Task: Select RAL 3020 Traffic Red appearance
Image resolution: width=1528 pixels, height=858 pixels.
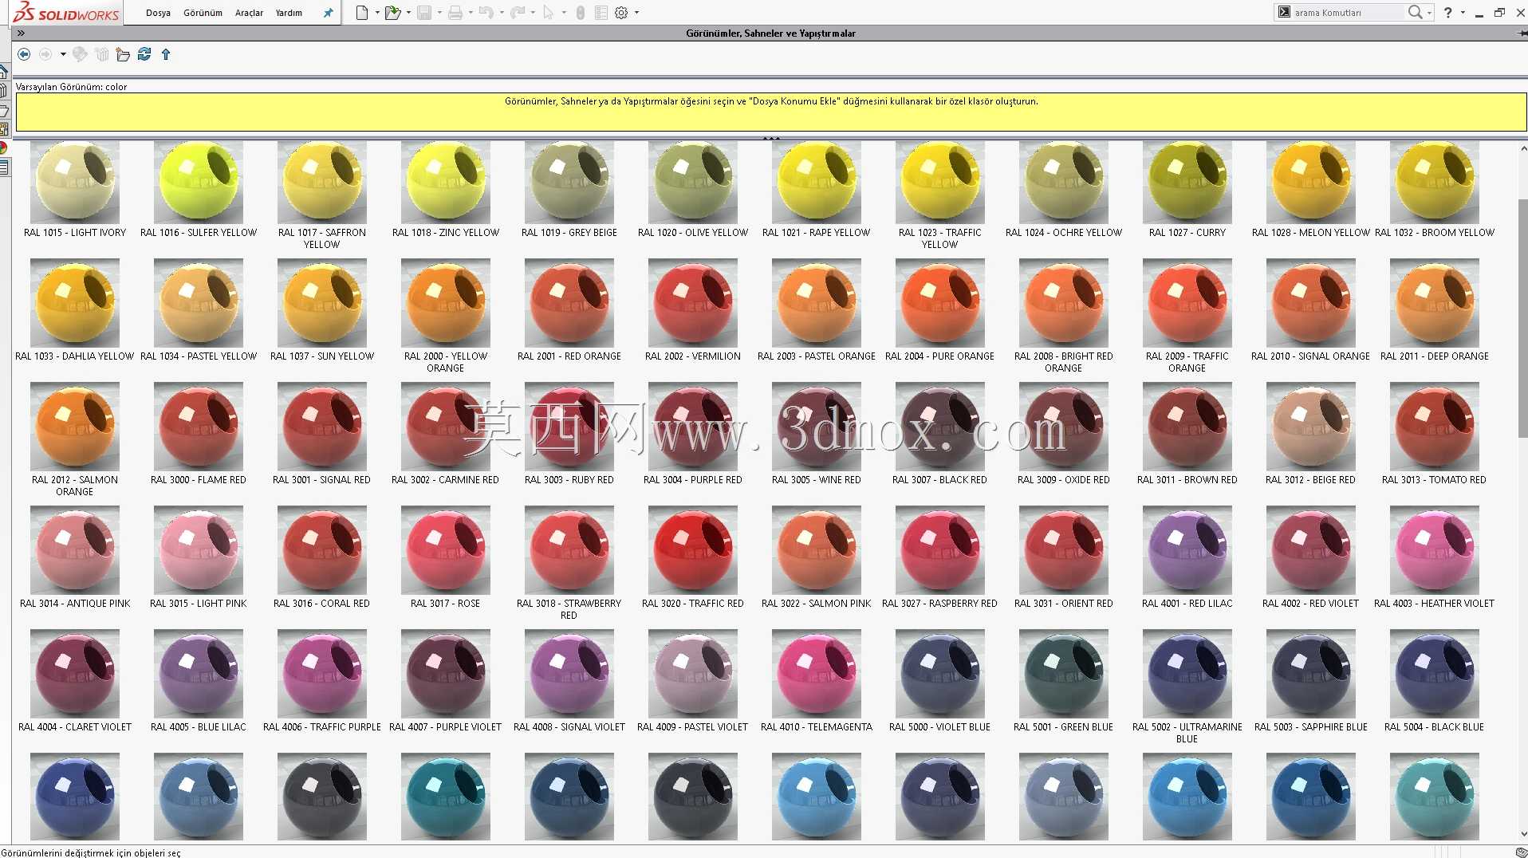Action: (693, 550)
